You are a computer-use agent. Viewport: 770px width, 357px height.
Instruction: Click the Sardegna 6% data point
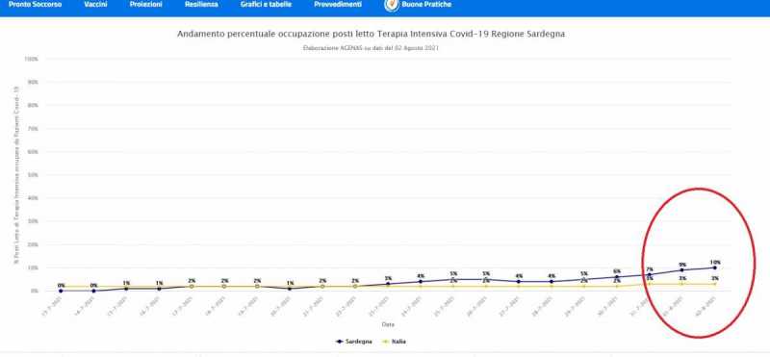coord(617,277)
